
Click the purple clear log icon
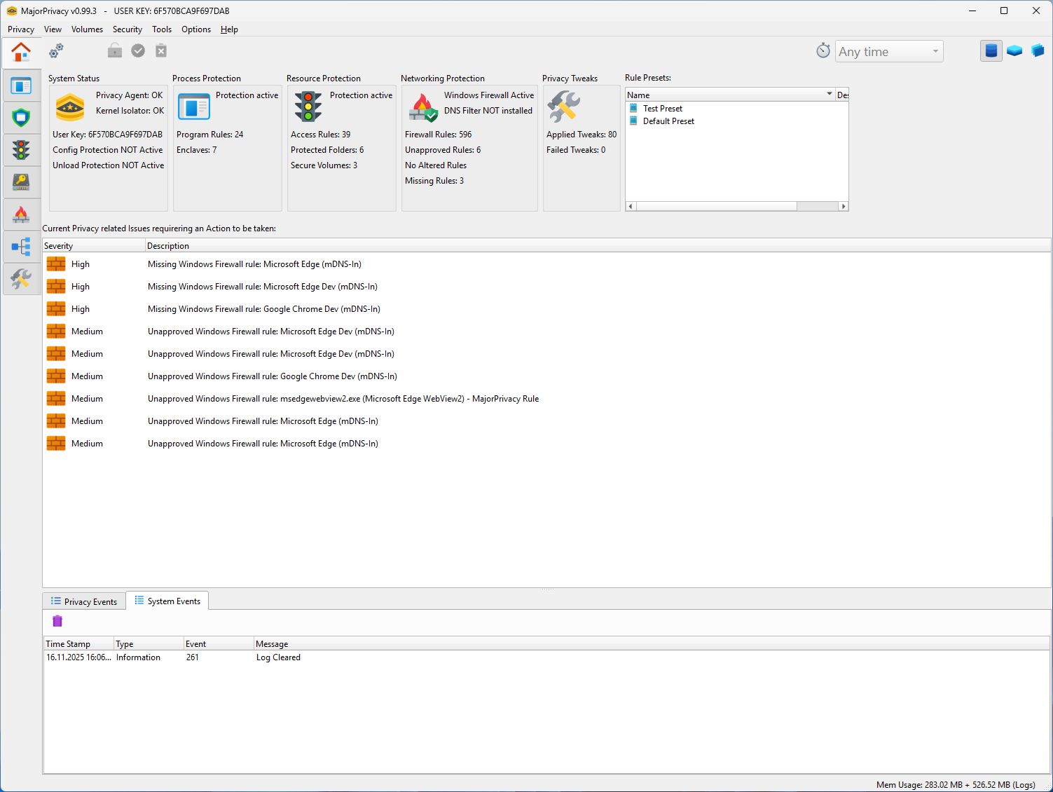click(57, 621)
